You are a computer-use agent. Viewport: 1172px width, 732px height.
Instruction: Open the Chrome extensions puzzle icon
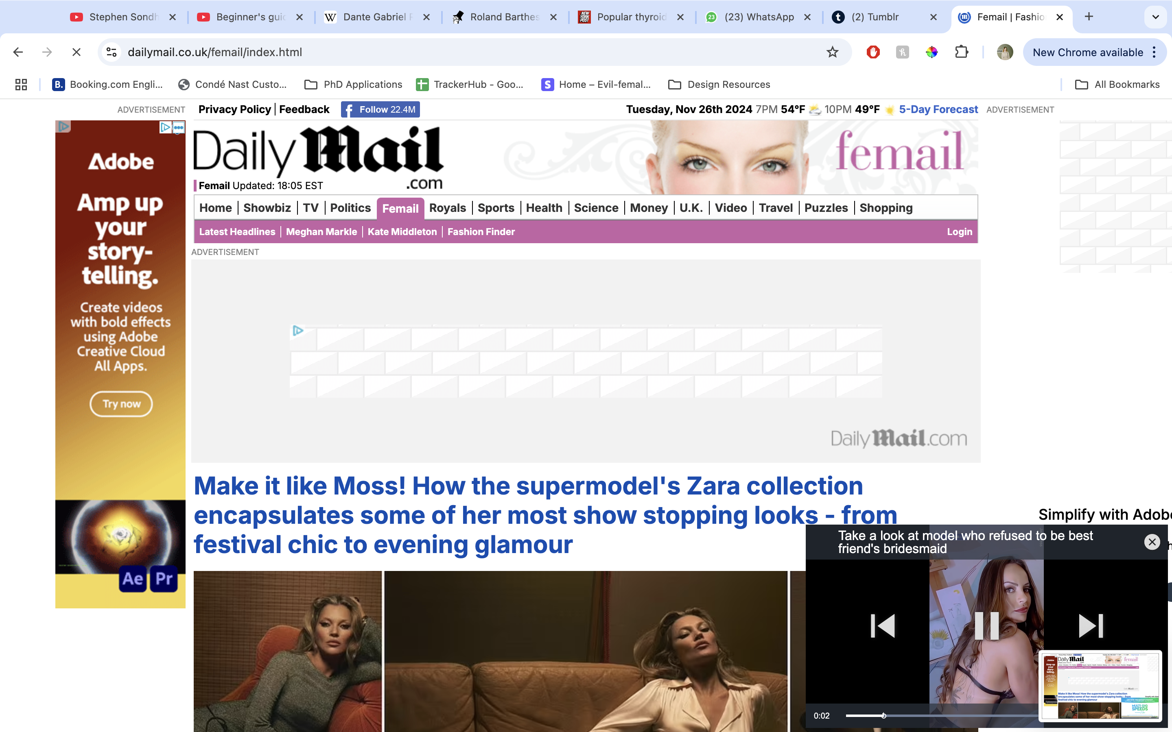pos(961,52)
